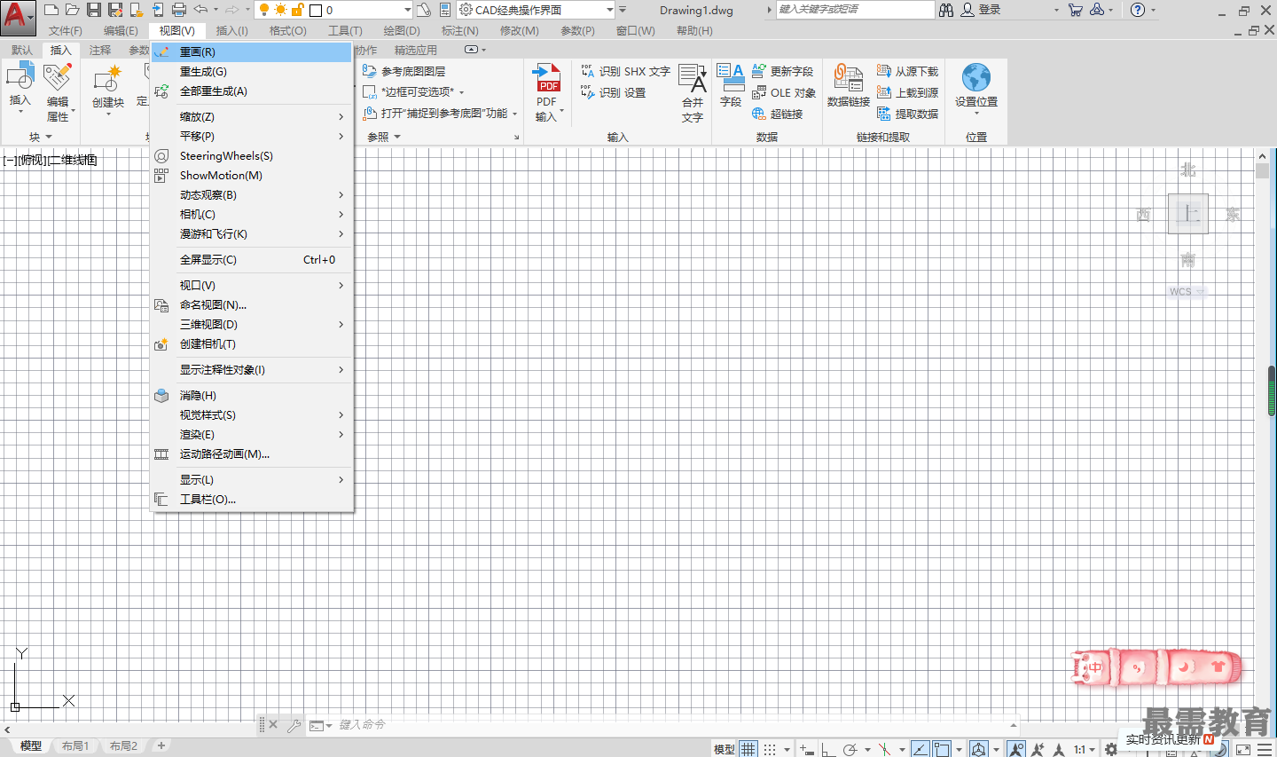The height and width of the screenshot is (757, 1277).
Task: Open the AutoCAD application menu button
Action: click(17, 16)
